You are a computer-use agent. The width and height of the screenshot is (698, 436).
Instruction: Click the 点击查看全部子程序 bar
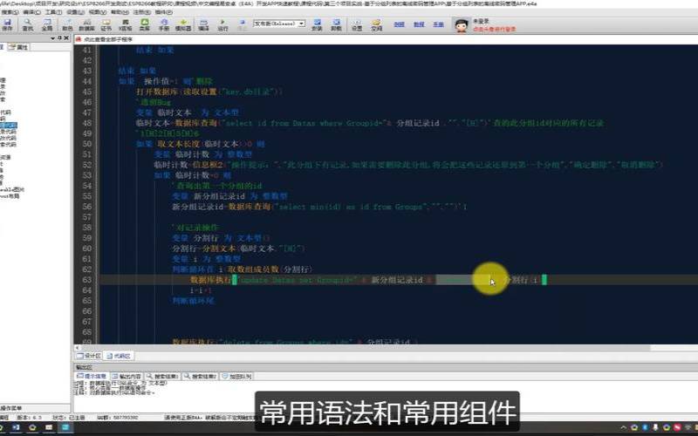point(108,39)
